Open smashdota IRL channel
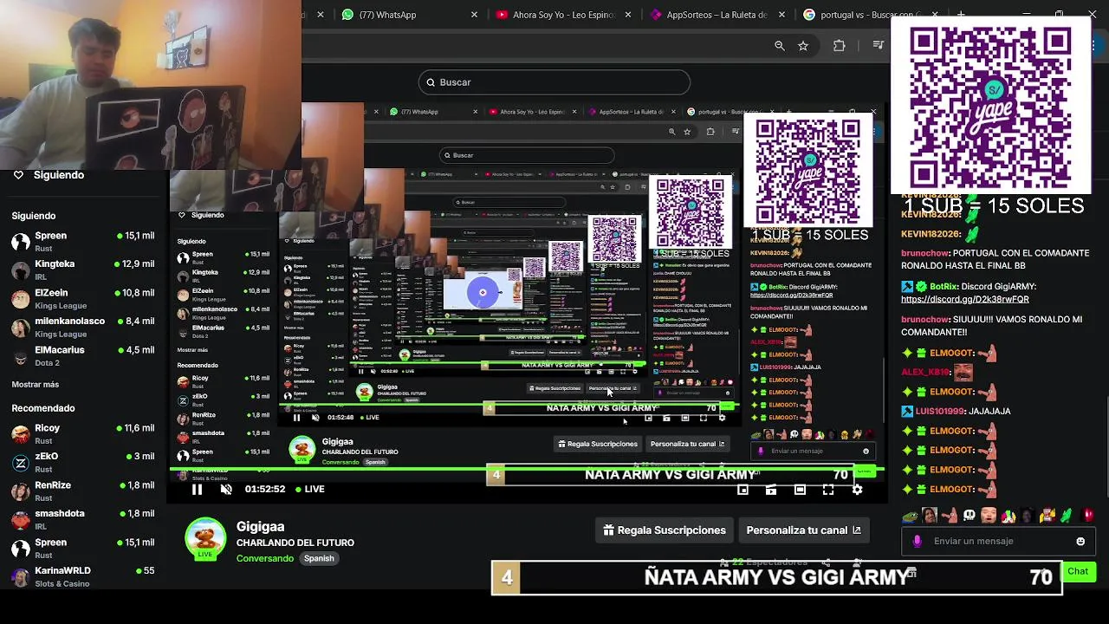1109x624 pixels. pos(83,519)
